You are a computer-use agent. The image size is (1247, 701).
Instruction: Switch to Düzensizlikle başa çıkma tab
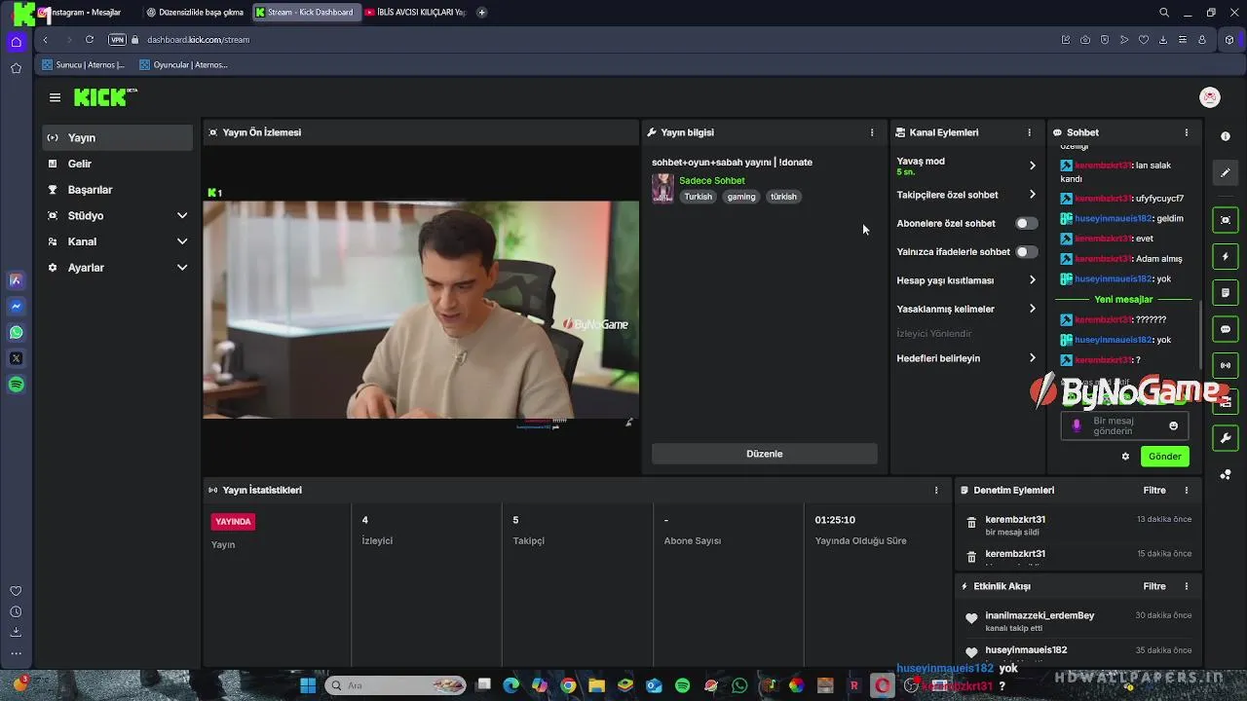(x=195, y=13)
